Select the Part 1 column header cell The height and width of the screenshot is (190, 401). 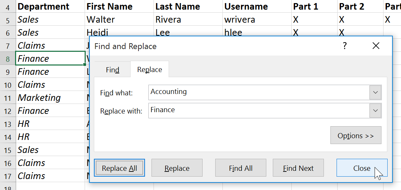[x=314, y=7]
